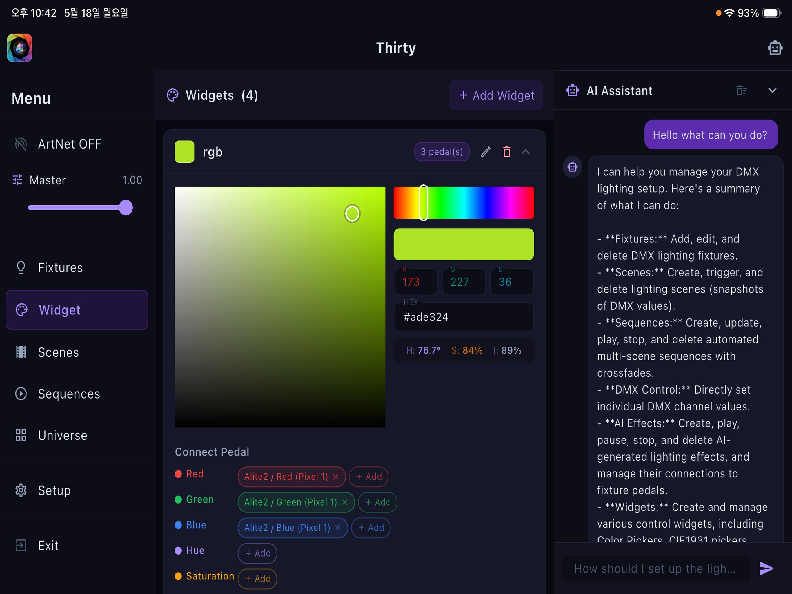
Task: Click the AI robot avatar beside reply
Action: [573, 166]
